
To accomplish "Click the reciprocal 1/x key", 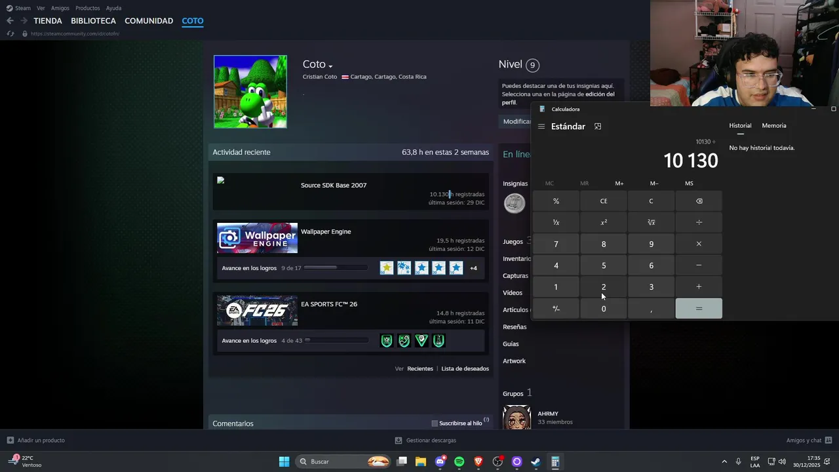I will pyautogui.click(x=556, y=222).
